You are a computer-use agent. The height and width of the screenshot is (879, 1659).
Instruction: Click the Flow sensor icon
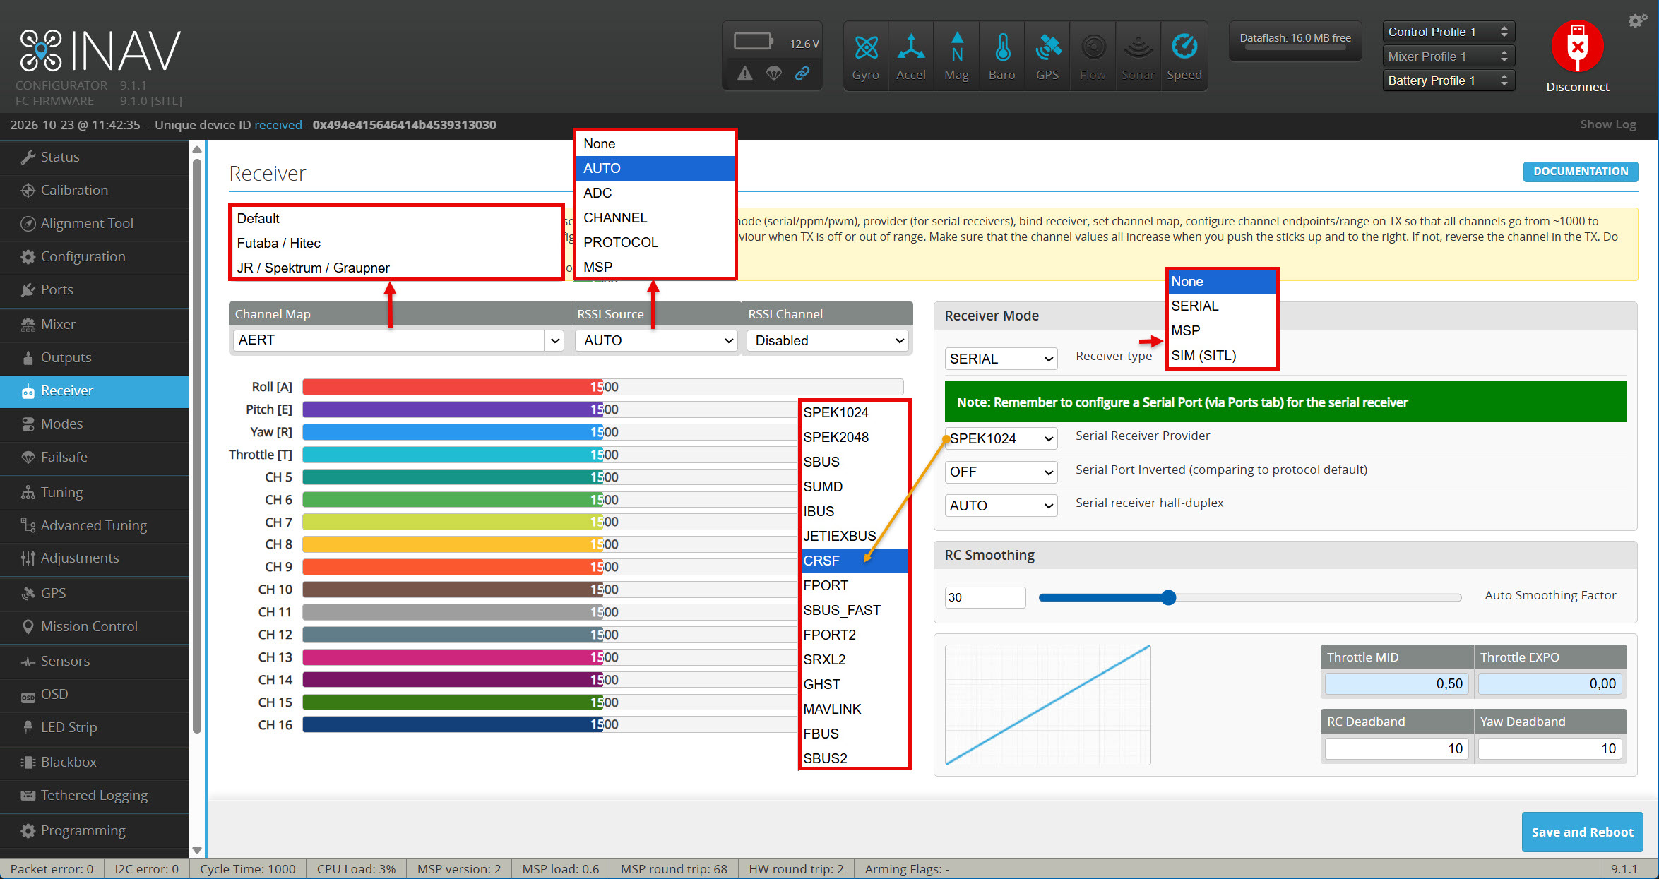pyautogui.click(x=1093, y=47)
